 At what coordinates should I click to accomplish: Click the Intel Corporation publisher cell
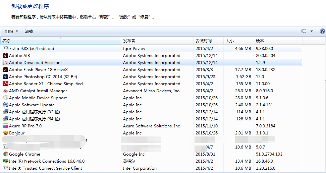coord(140,168)
